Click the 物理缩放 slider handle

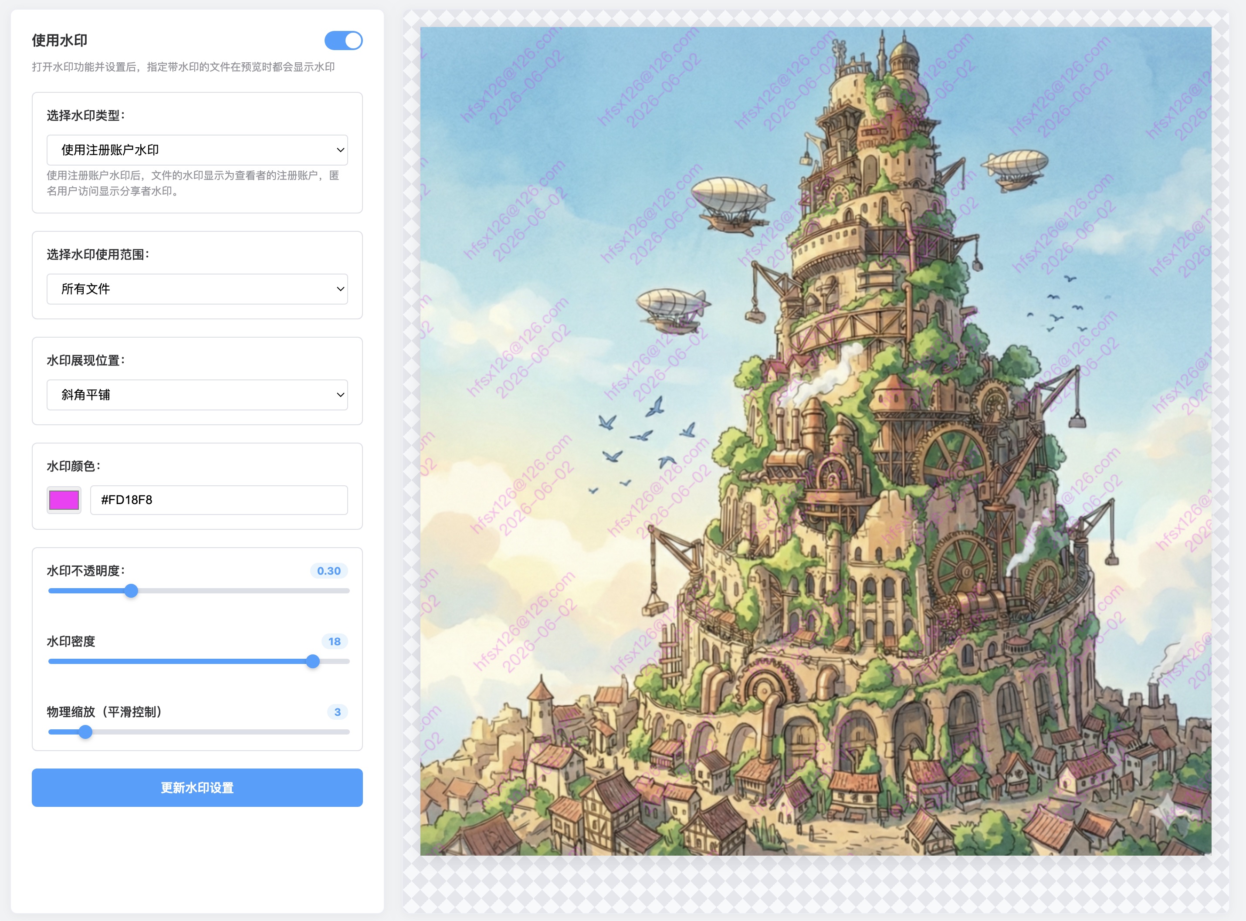tap(85, 732)
